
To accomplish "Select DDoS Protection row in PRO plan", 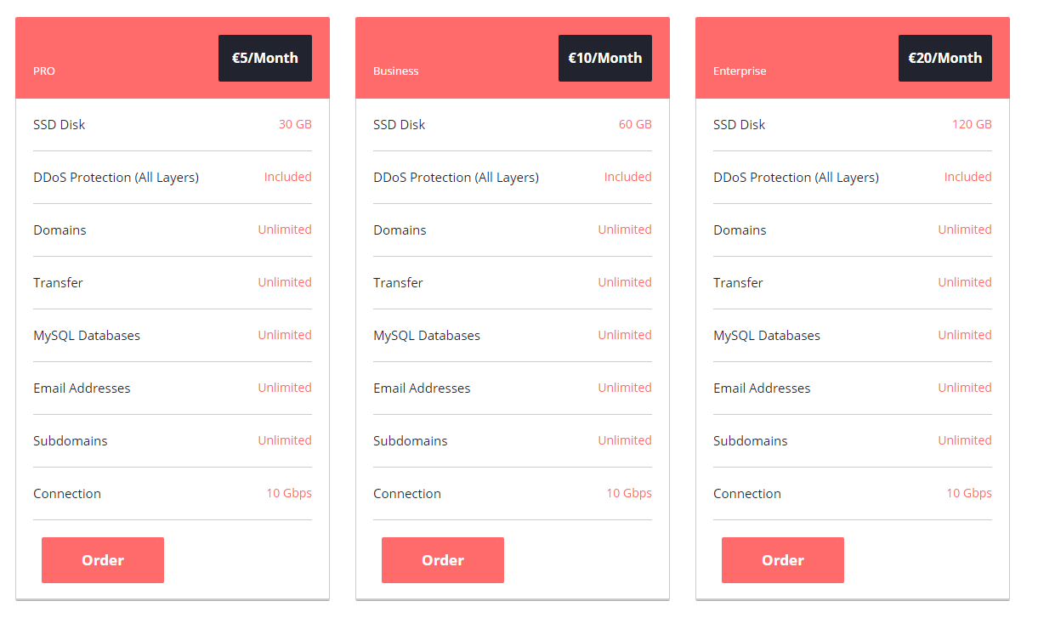I will (x=173, y=178).
